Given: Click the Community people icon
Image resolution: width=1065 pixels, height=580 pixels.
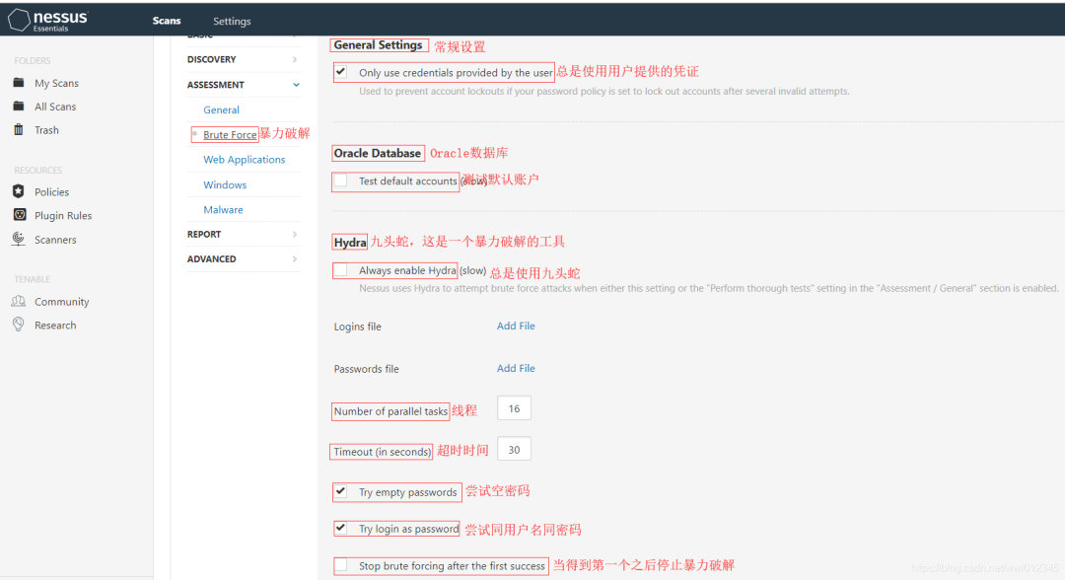Looking at the screenshot, I should [19, 301].
